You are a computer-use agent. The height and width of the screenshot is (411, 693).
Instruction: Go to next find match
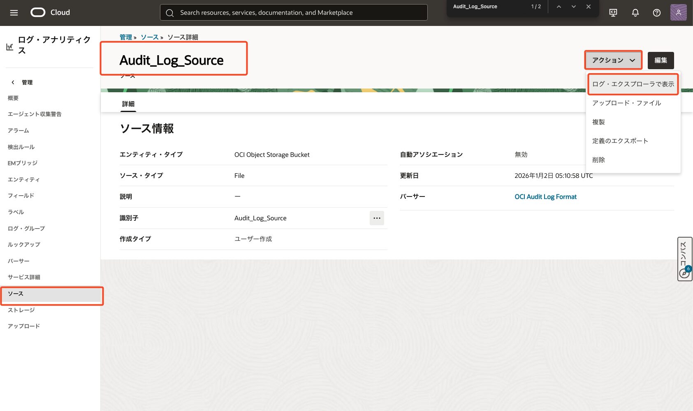point(574,7)
